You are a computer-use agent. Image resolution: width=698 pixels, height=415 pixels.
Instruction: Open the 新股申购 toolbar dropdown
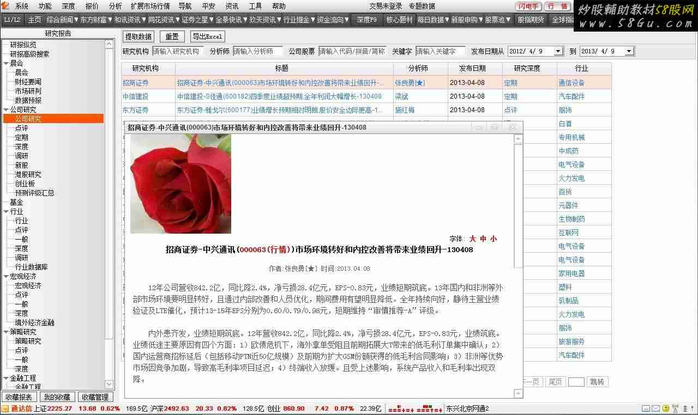click(467, 20)
